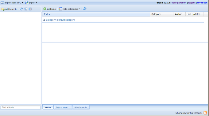
Task: Expand the default category group
Action: [x=44, y=20]
